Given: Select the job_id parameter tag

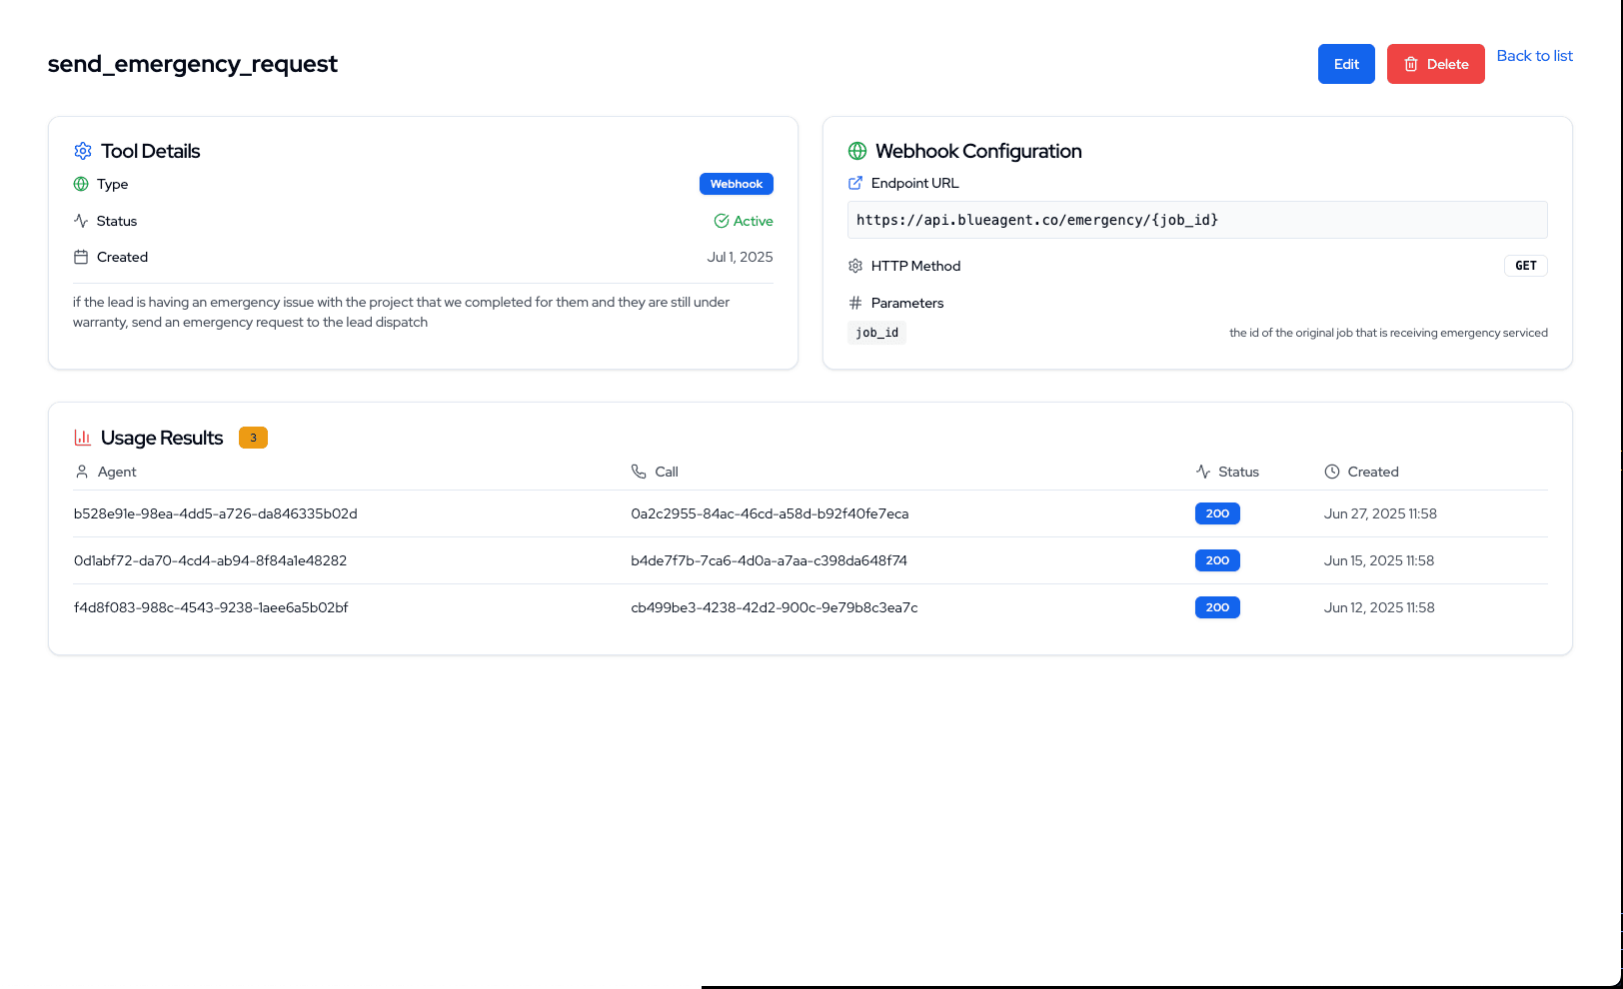Looking at the screenshot, I should (x=876, y=333).
